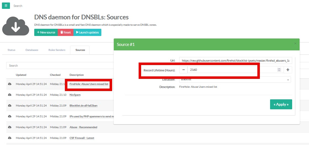Focus the sources table Search box
309x145 pixels.
[x=59, y=66]
